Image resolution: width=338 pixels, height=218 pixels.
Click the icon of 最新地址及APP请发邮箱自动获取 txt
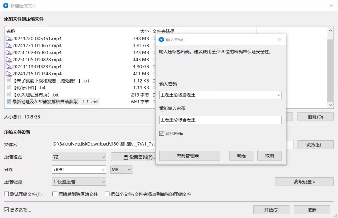[x=9, y=102]
